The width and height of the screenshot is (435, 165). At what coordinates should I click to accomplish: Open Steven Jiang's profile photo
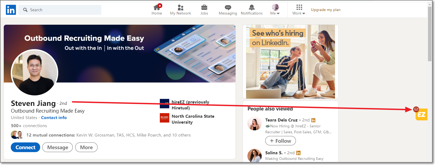35,73
